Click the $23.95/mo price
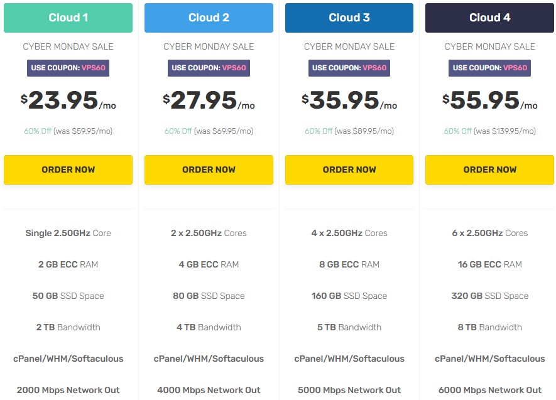The height and width of the screenshot is (400, 556). 68,101
